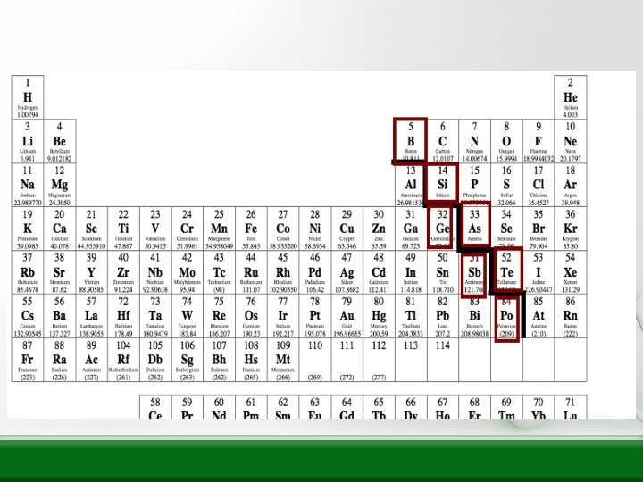The width and height of the screenshot is (643, 482).
Task: Select the Selenium (Se) cell
Action: tap(506, 229)
